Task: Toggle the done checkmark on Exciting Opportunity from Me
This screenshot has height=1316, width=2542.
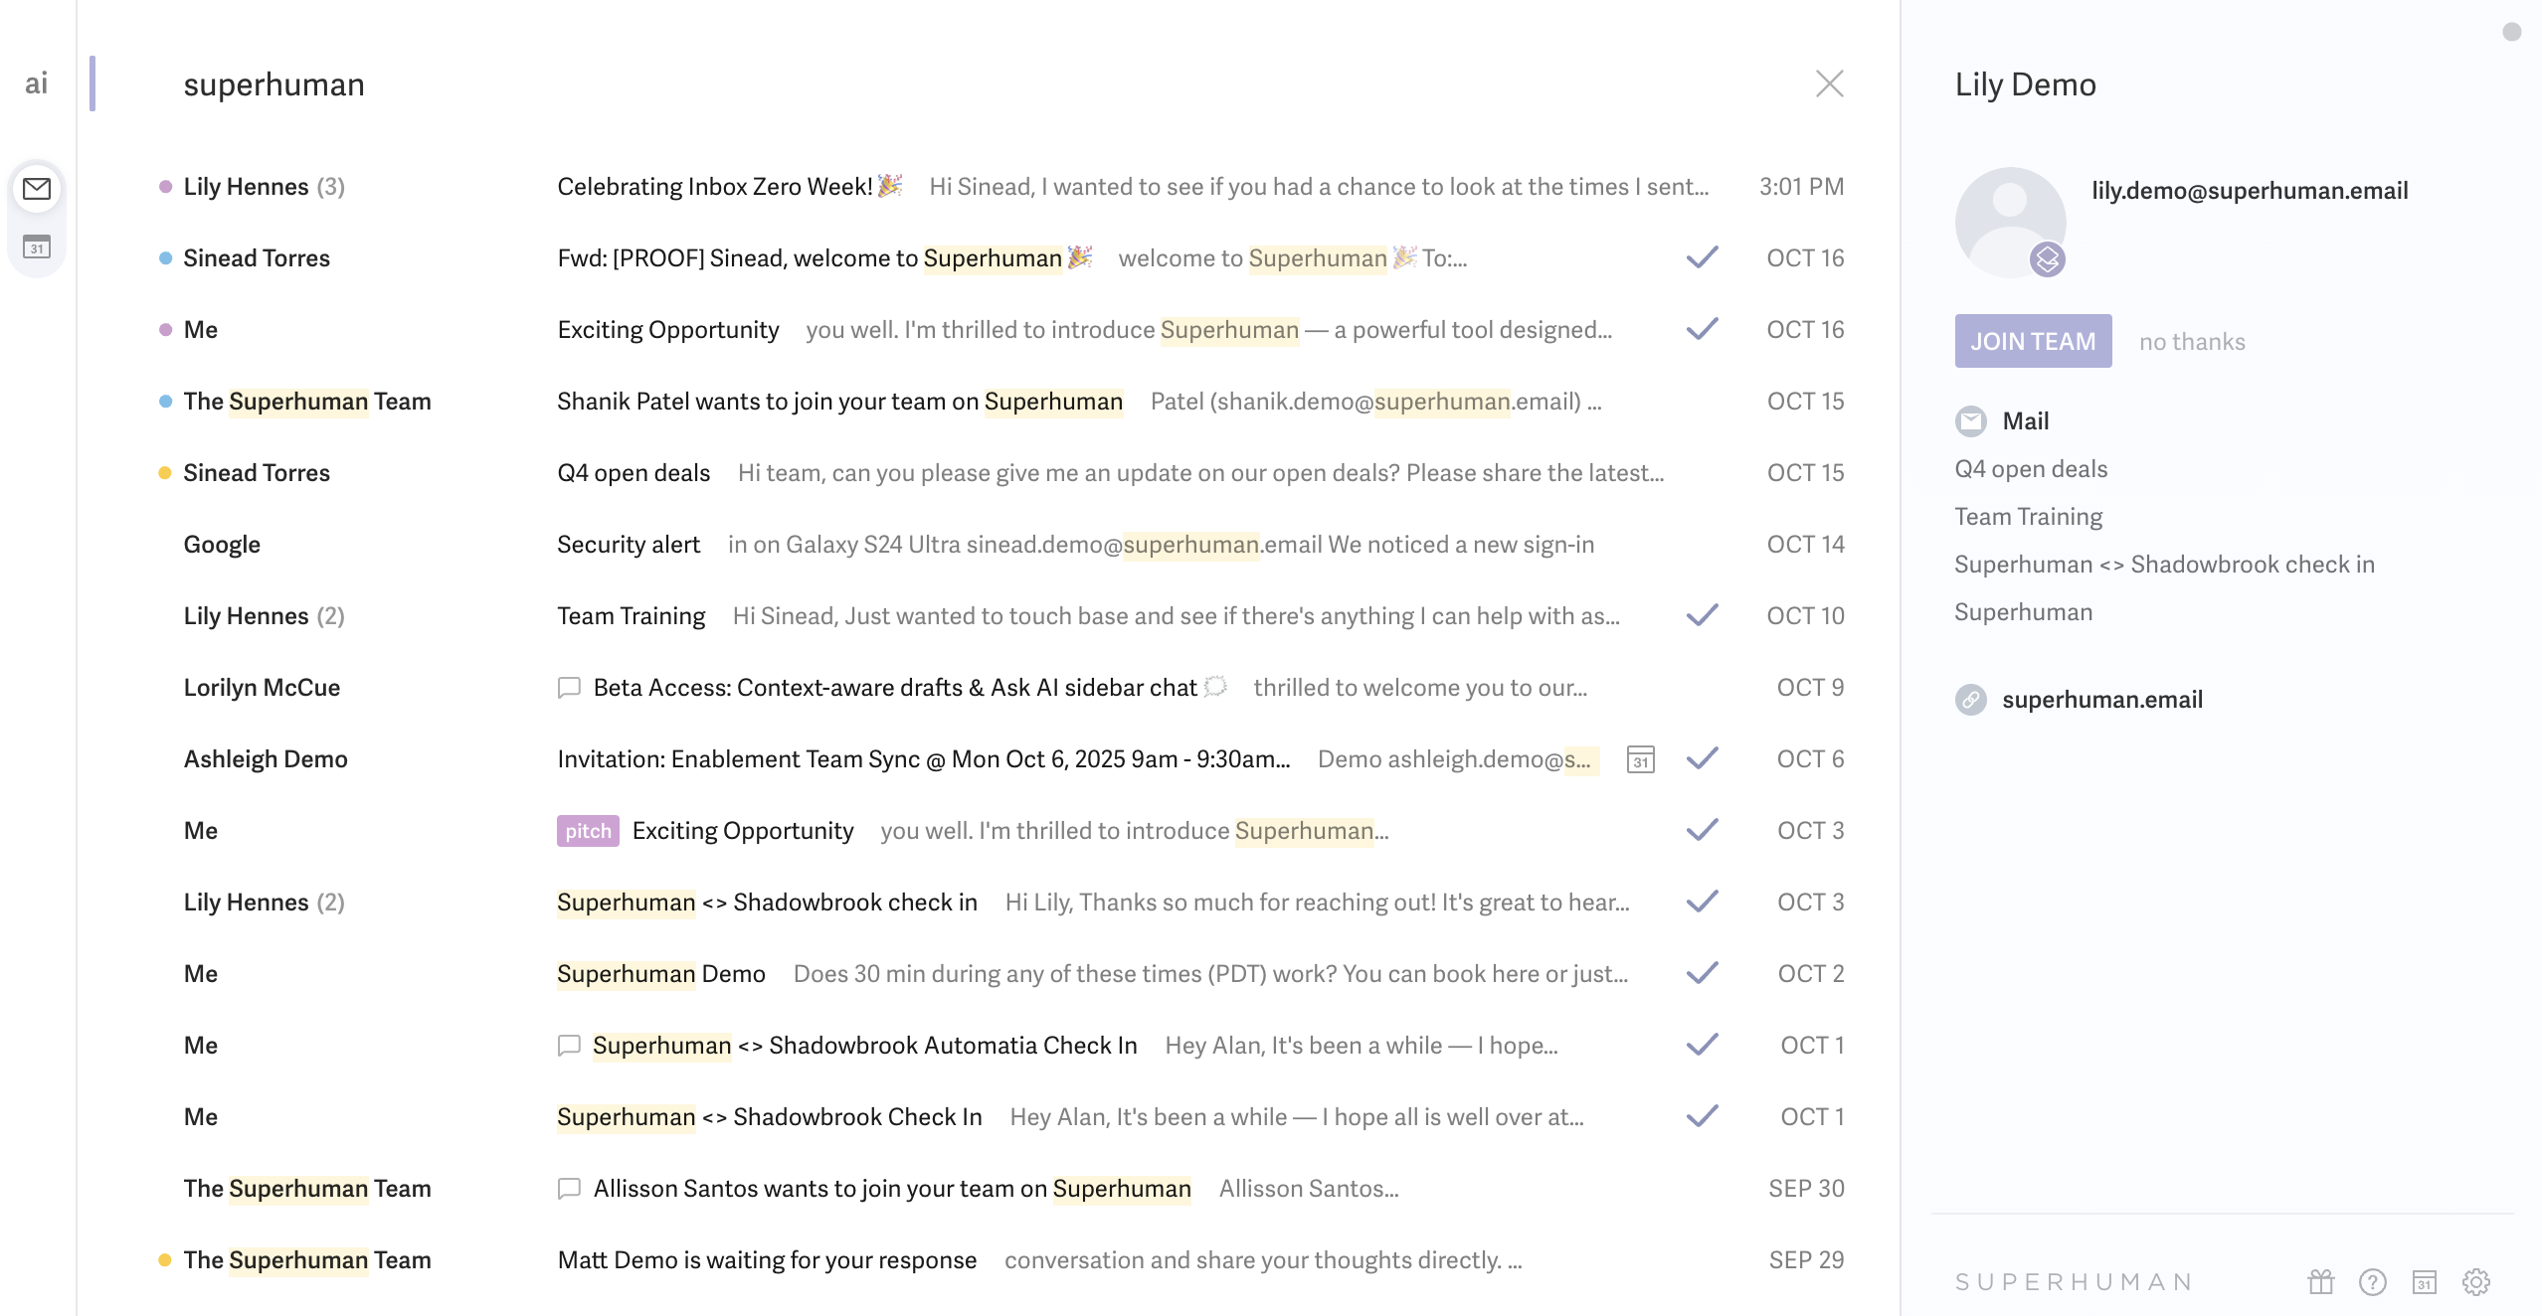Action: pyautogui.click(x=1702, y=329)
